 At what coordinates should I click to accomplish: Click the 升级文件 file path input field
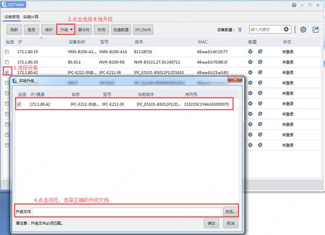point(127,212)
